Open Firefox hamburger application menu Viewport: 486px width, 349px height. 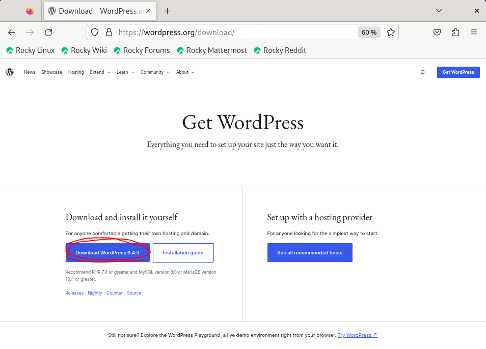(474, 32)
